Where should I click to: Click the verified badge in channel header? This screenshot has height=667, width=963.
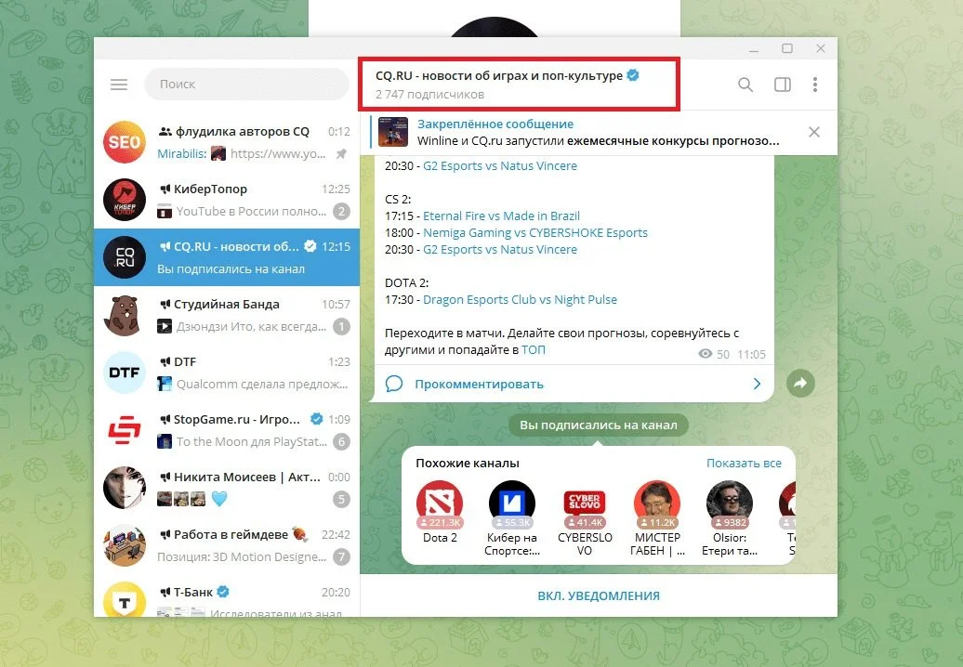633,75
